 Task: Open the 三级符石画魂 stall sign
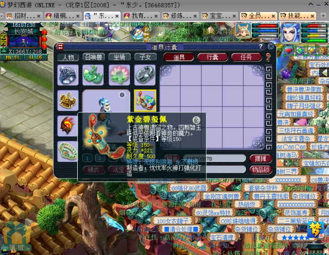[296, 131]
